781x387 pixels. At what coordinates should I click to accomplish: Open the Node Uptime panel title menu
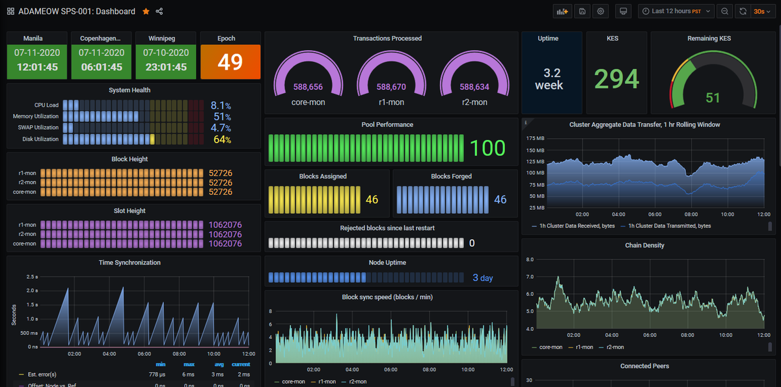point(387,263)
